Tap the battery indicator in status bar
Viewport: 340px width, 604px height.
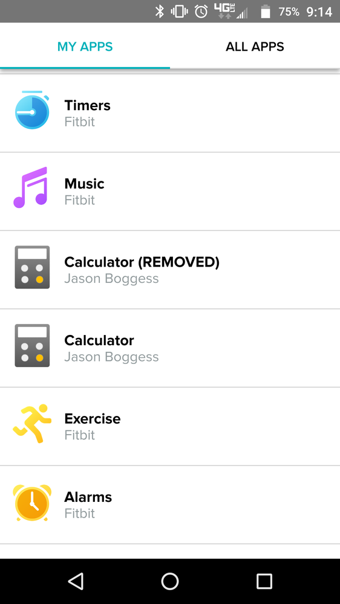pos(265,11)
